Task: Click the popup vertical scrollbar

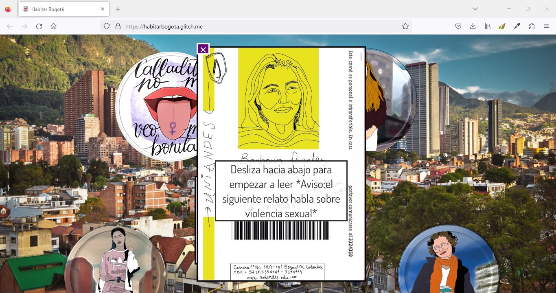Action: pos(361,57)
